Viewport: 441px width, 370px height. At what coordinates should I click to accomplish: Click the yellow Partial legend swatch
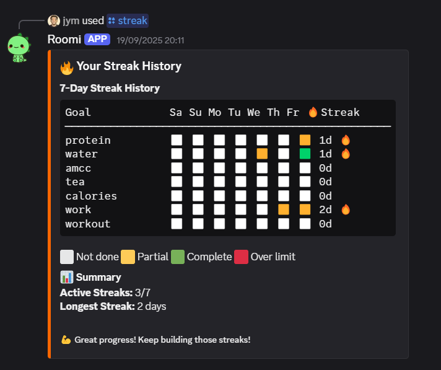[x=128, y=257]
